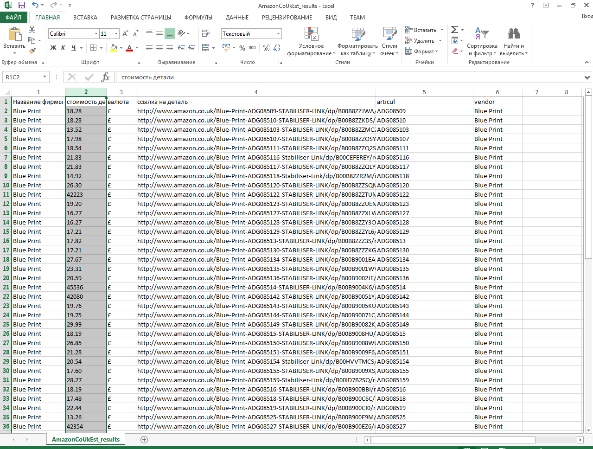The image size is (593, 449).
Task: Open the Число group dialog launcher
Action: [x=280, y=62]
